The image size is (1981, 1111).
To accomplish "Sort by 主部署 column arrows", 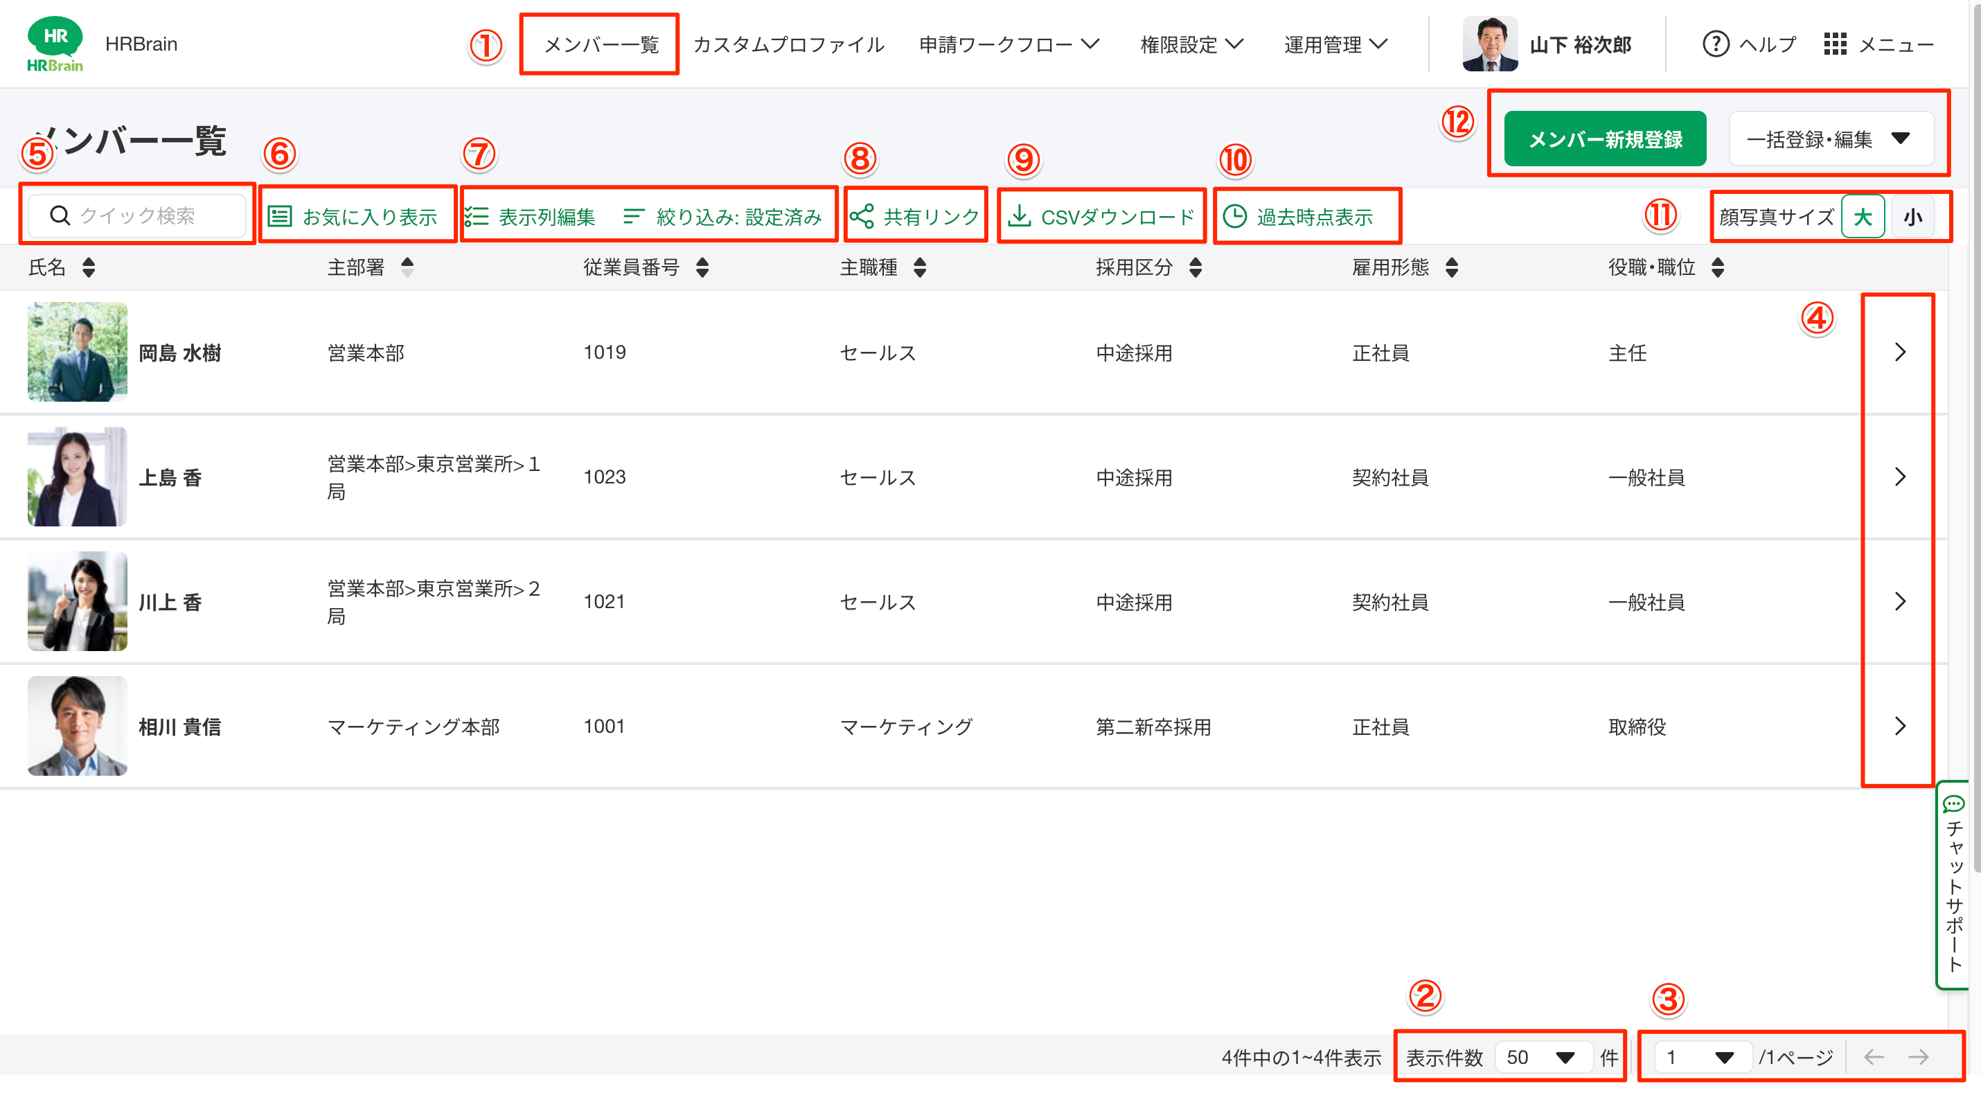I will (x=407, y=267).
